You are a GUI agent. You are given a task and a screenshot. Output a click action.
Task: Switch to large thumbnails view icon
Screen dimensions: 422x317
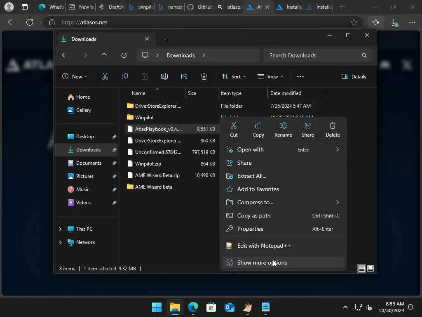coord(370,268)
